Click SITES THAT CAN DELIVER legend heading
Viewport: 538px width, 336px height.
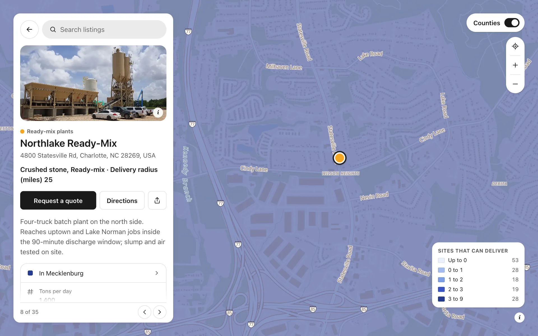click(x=473, y=251)
